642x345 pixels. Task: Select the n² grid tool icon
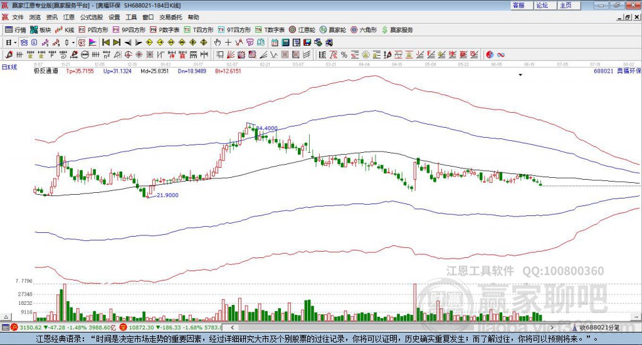pos(107,54)
